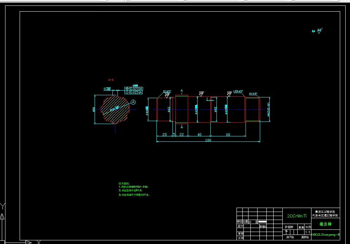
Task: Click the 22 length dimension
Action: [182, 135]
